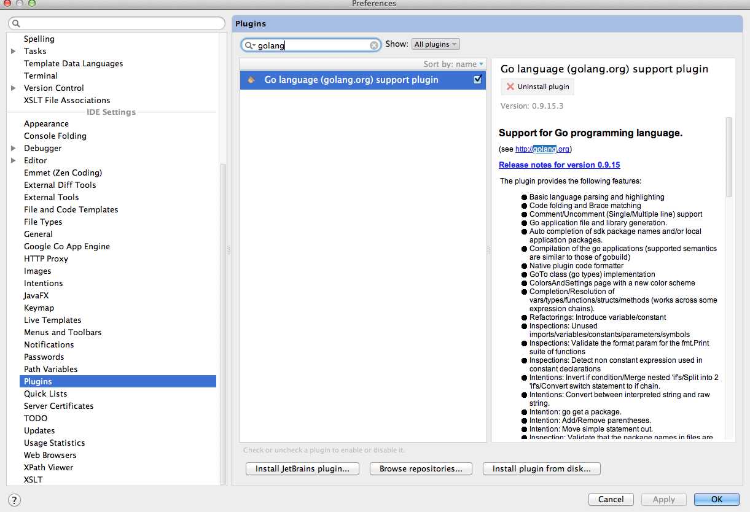This screenshot has width=750, height=512.
Task: Click the plugin description vertical scrollbar
Action: 729,157
